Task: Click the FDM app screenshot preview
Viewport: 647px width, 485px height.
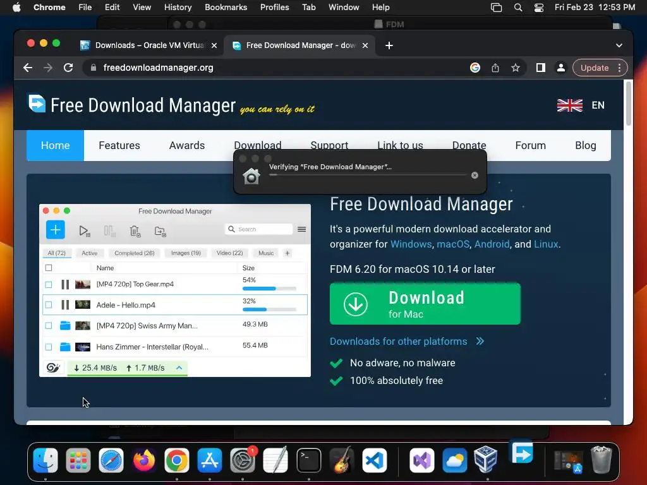Action: point(175,290)
